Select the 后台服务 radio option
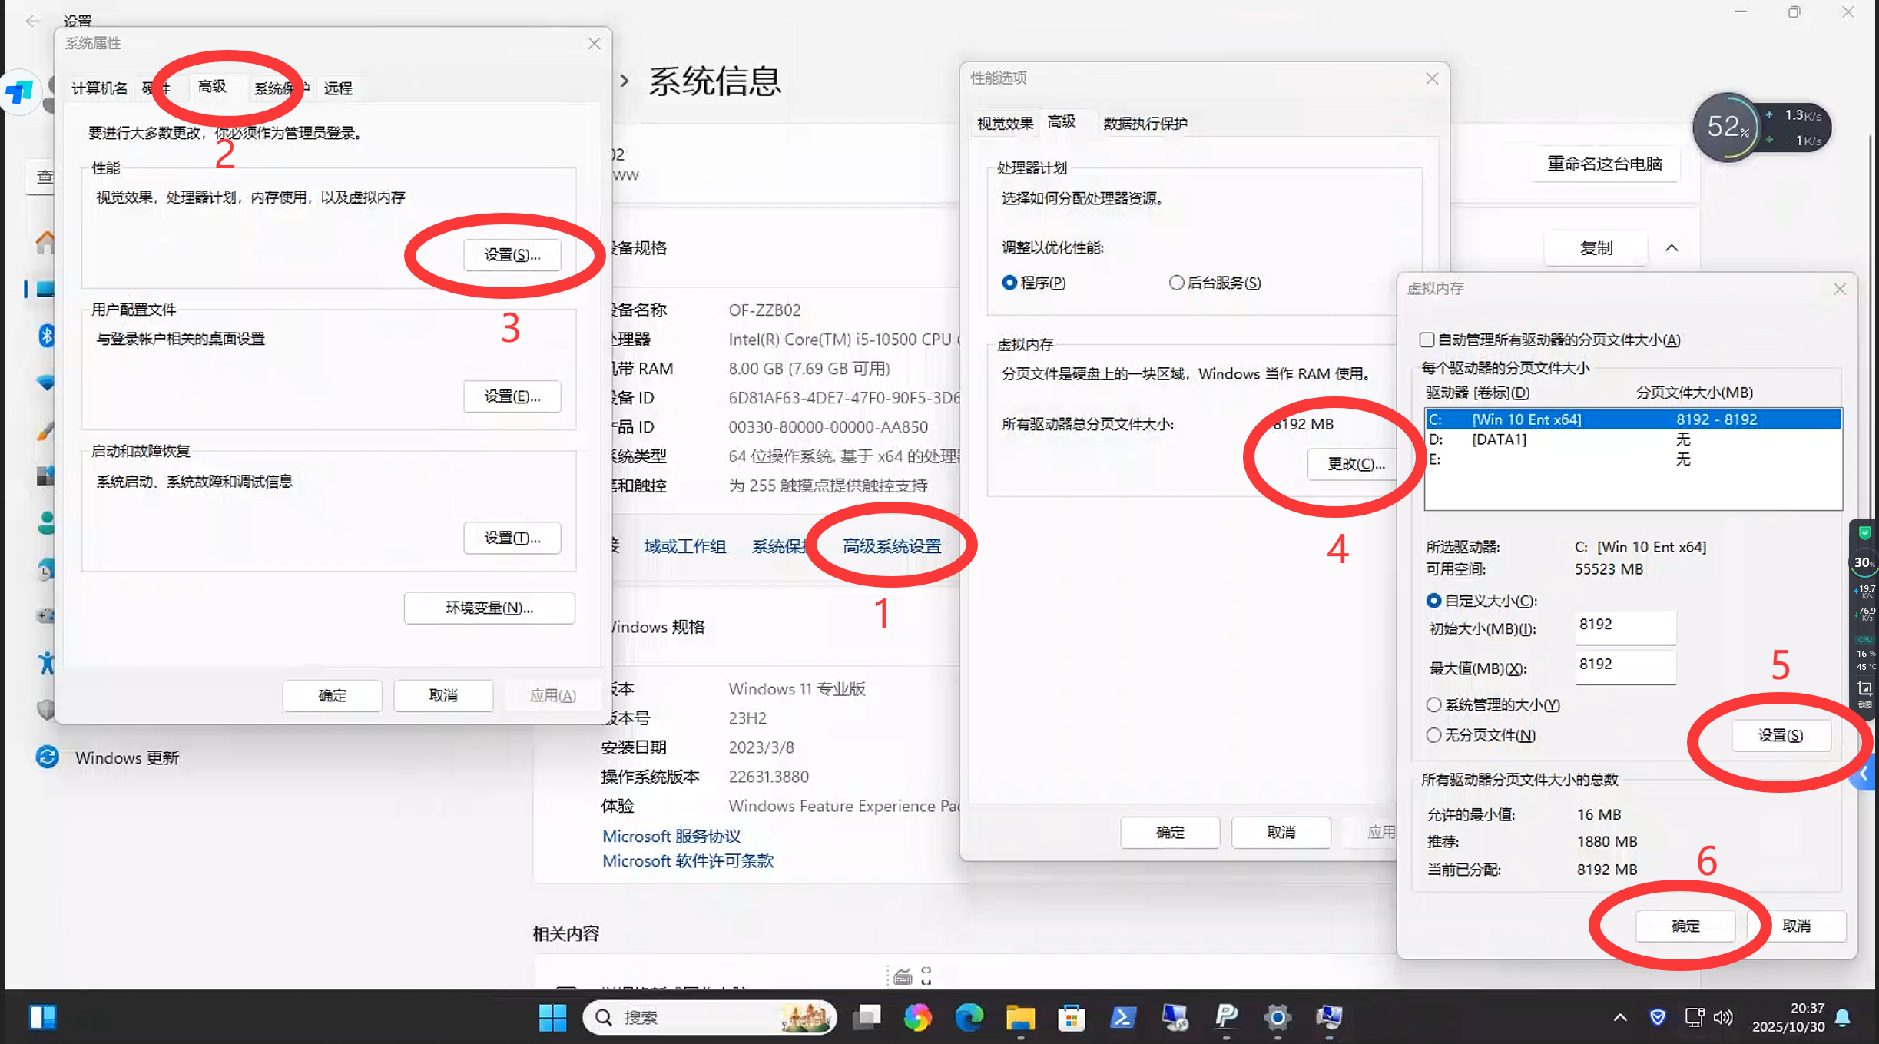1879x1044 pixels. [x=1176, y=283]
